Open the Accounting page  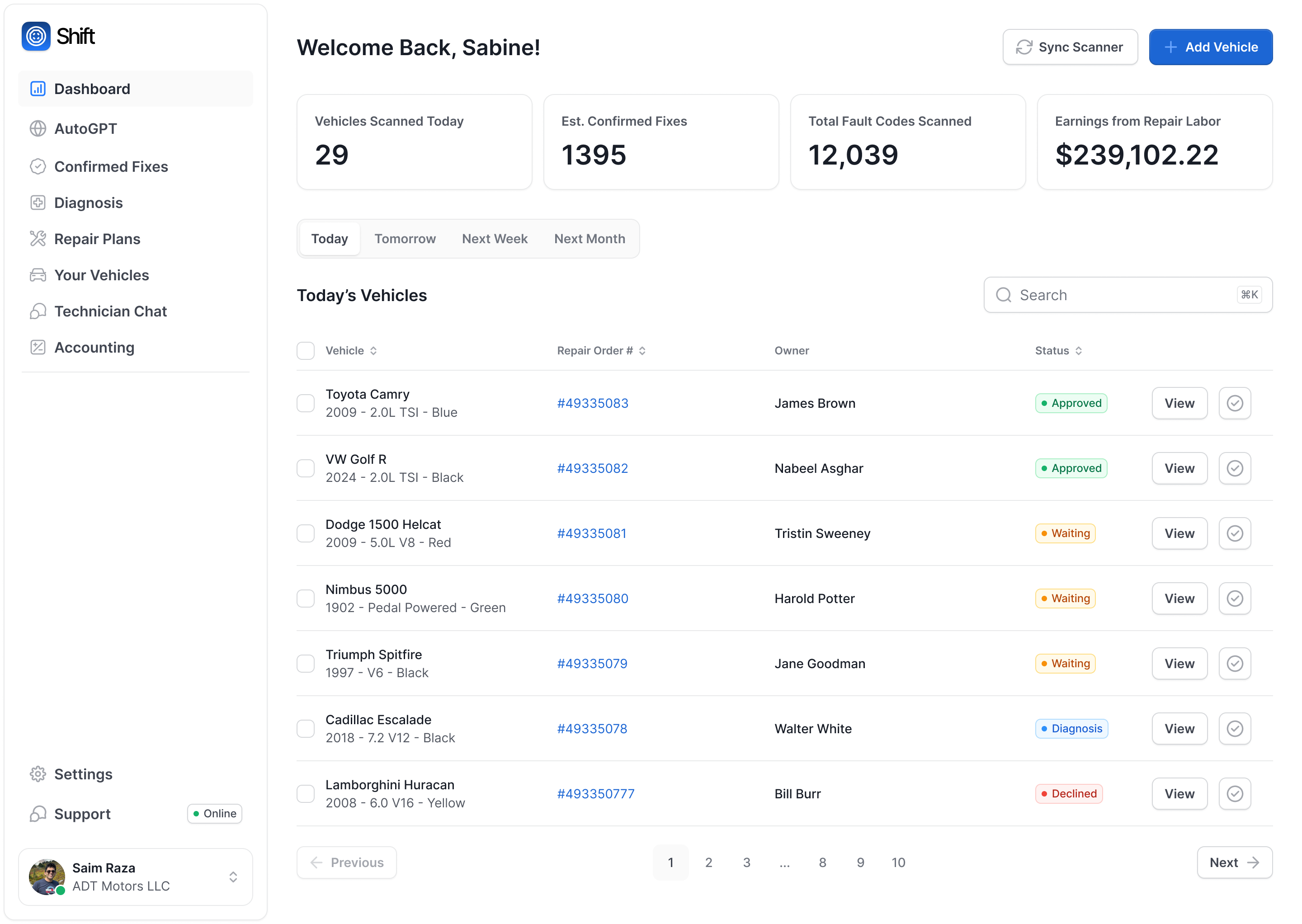[x=94, y=347]
